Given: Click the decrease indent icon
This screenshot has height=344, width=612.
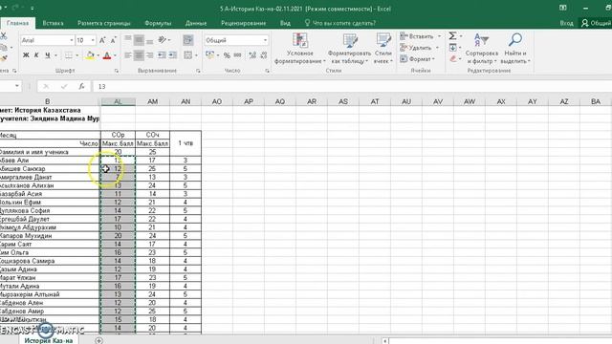Looking at the screenshot, I should coord(162,55).
